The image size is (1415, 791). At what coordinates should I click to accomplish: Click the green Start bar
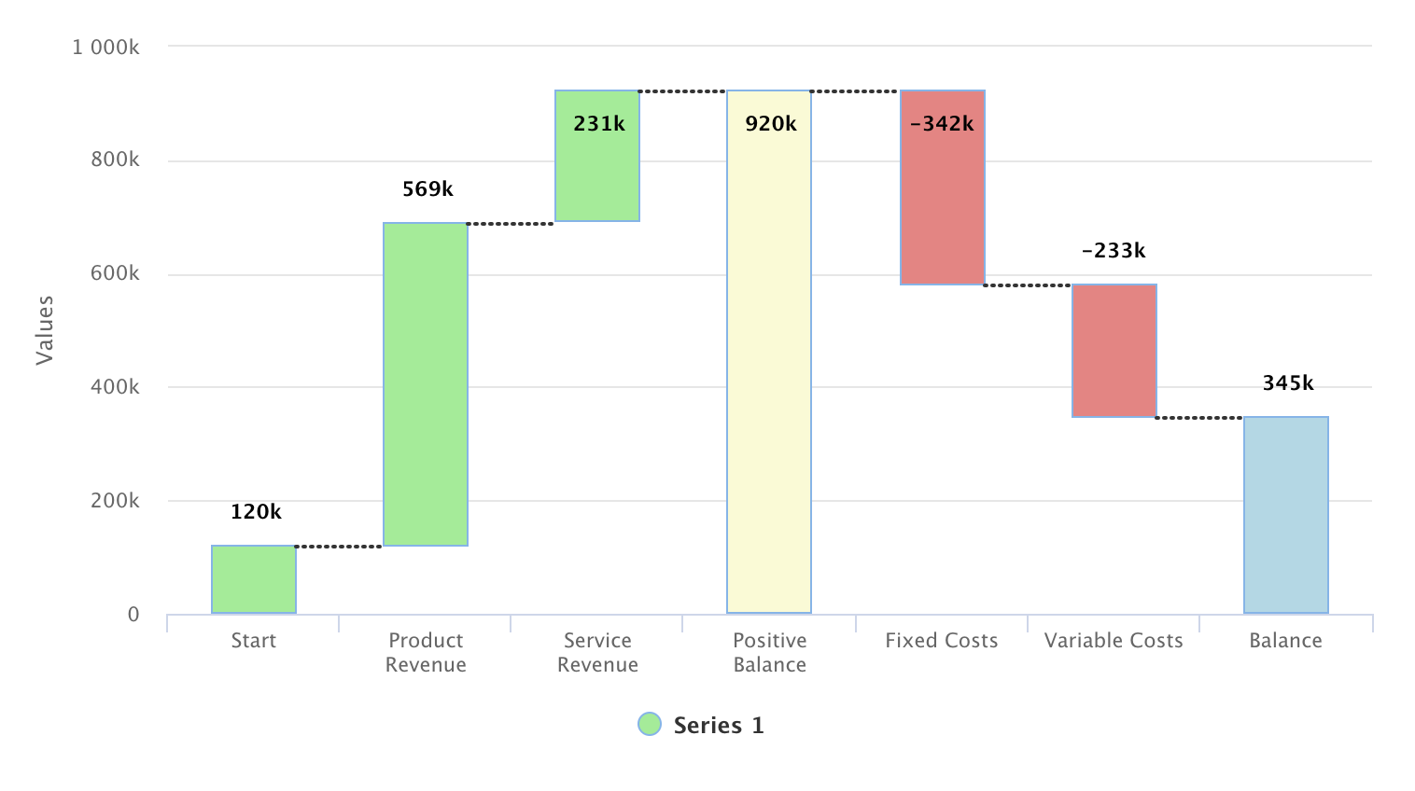[x=254, y=579]
